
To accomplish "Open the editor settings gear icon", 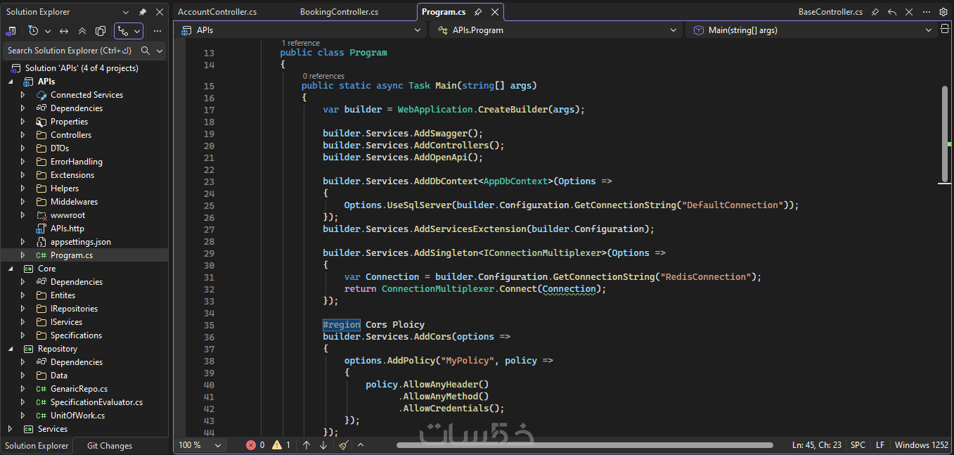I will click(x=943, y=12).
